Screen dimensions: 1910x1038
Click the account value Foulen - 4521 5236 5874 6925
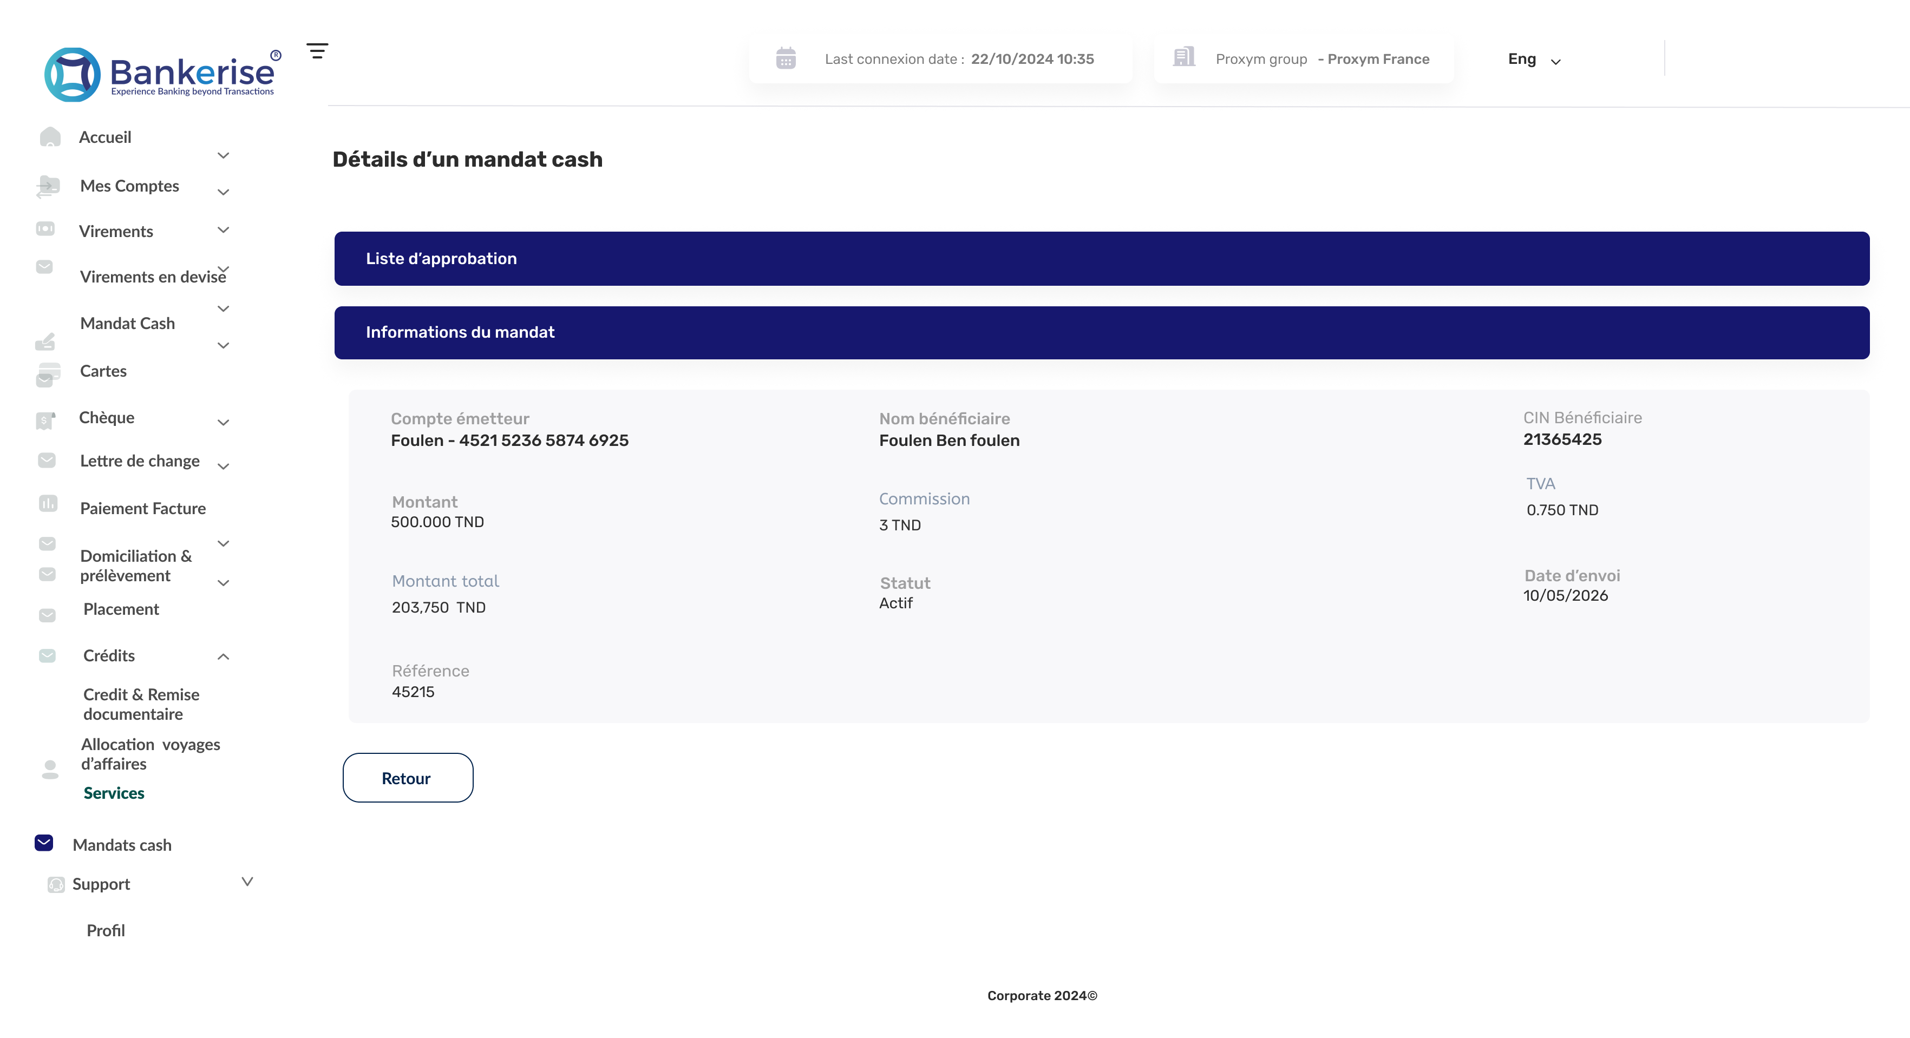[x=509, y=441]
